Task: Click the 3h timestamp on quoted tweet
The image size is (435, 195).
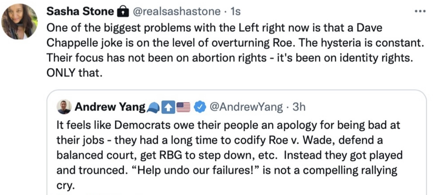Action: pos(298,107)
